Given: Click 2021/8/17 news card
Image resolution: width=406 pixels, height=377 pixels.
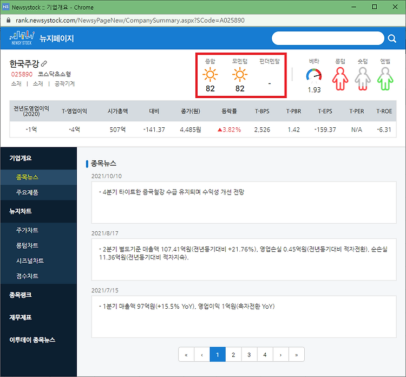Looking at the screenshot, I should [244, 259].
